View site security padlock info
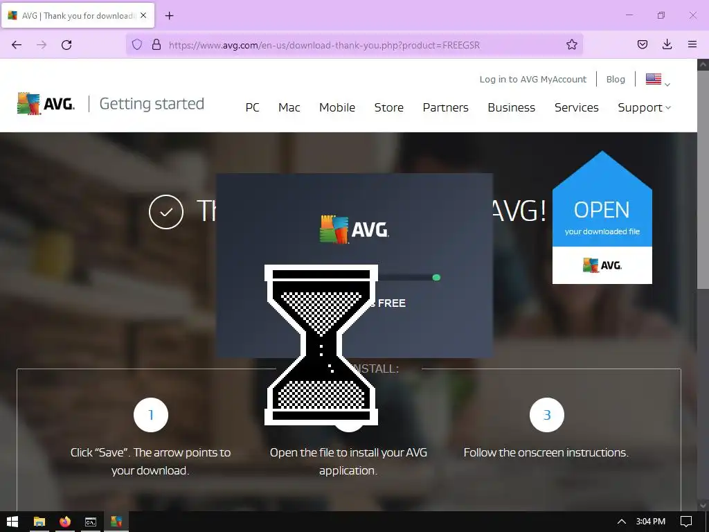709x532 pixels. (156, 44)
